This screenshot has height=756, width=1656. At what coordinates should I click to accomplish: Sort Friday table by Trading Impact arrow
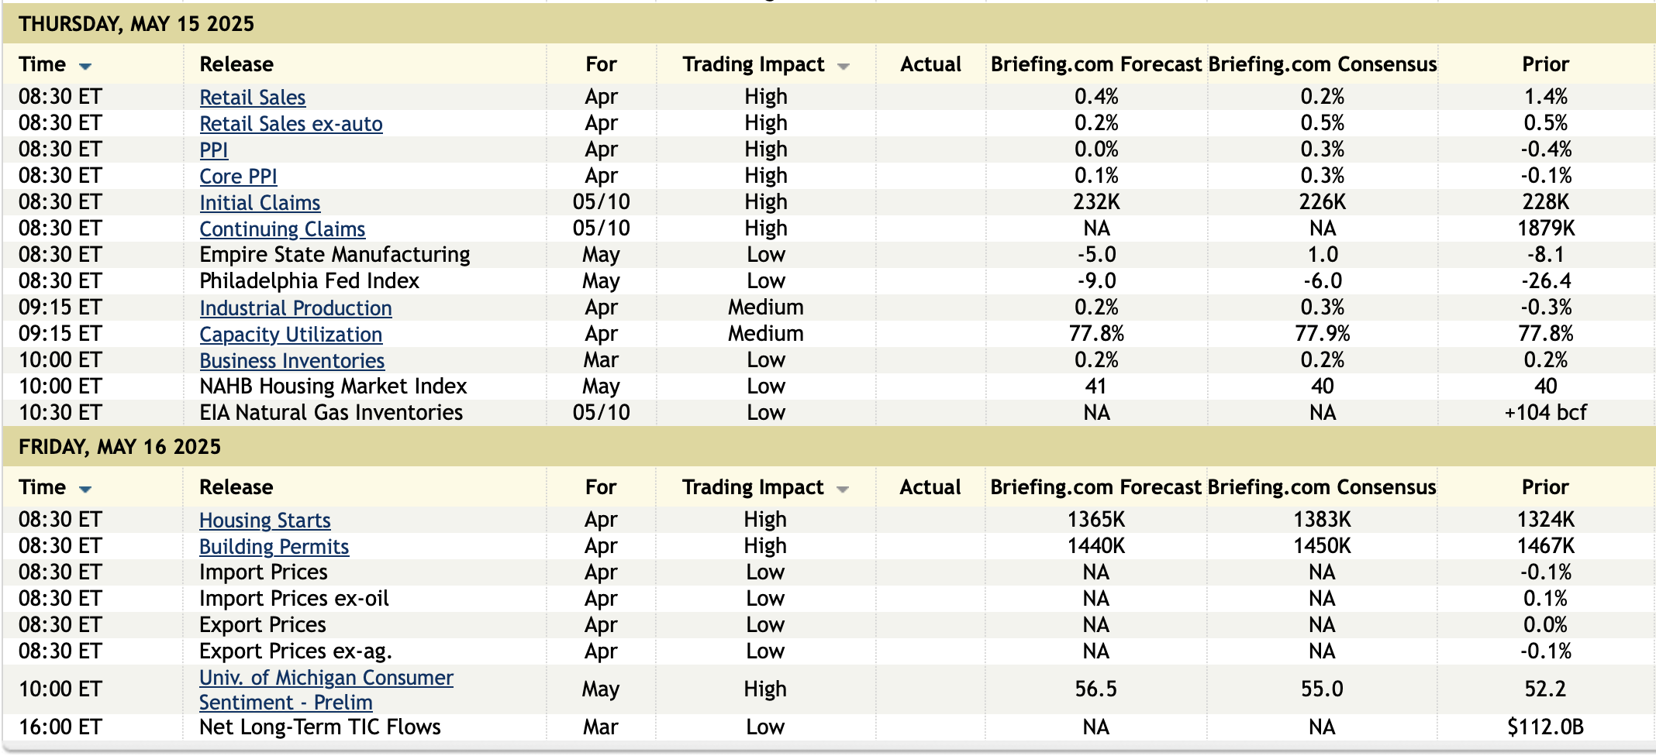pyautogui.click(x=843, y=489)
